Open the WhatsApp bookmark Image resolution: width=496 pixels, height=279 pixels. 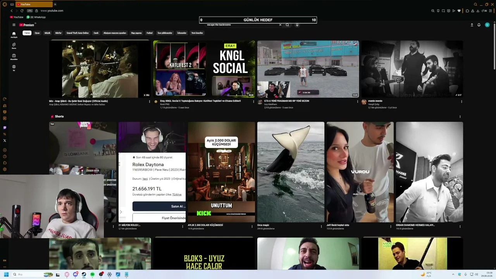click(x=36, y=17)
